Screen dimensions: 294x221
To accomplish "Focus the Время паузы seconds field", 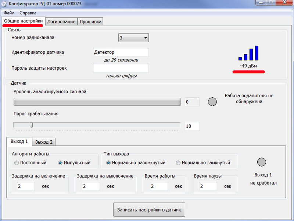I will 208,186.
